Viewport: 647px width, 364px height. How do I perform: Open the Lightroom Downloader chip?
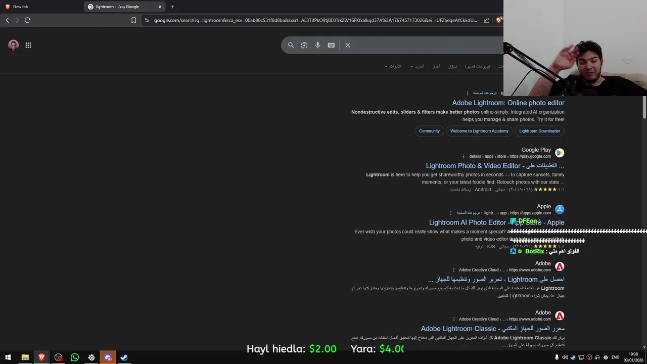point(539,131)
